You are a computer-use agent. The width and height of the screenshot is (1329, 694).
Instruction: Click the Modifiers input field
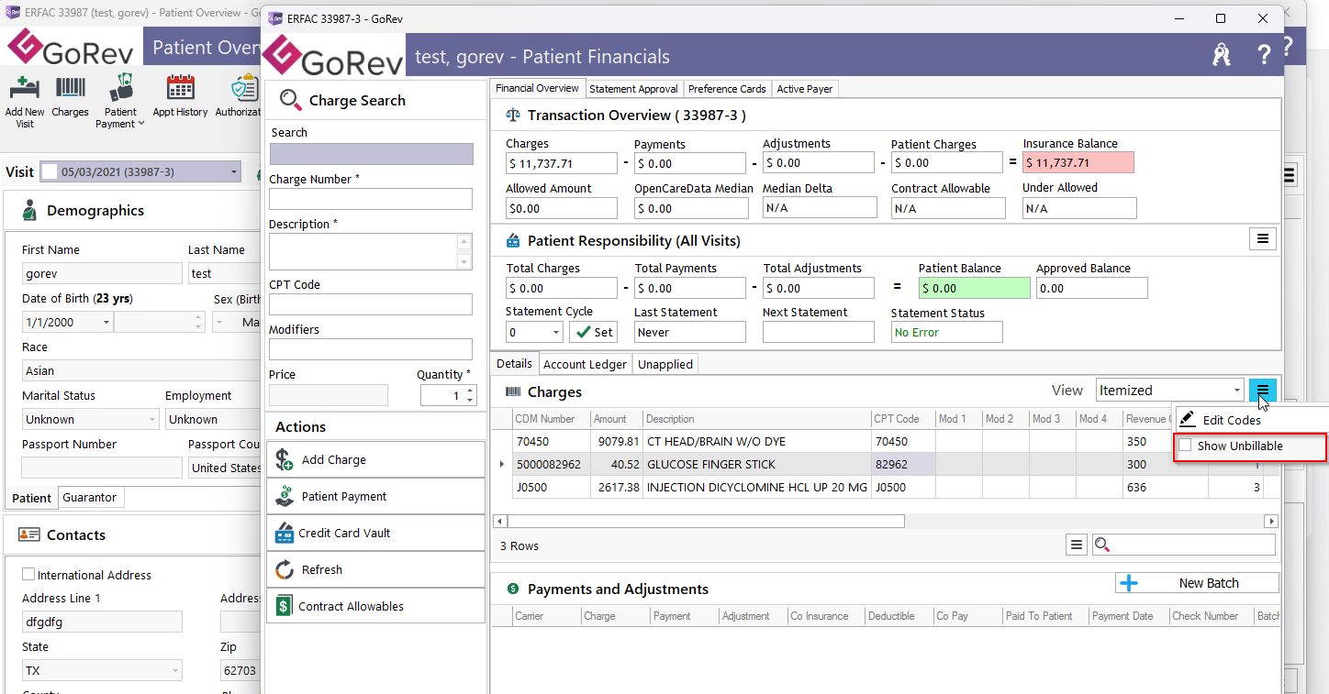(x=371, y=348)
